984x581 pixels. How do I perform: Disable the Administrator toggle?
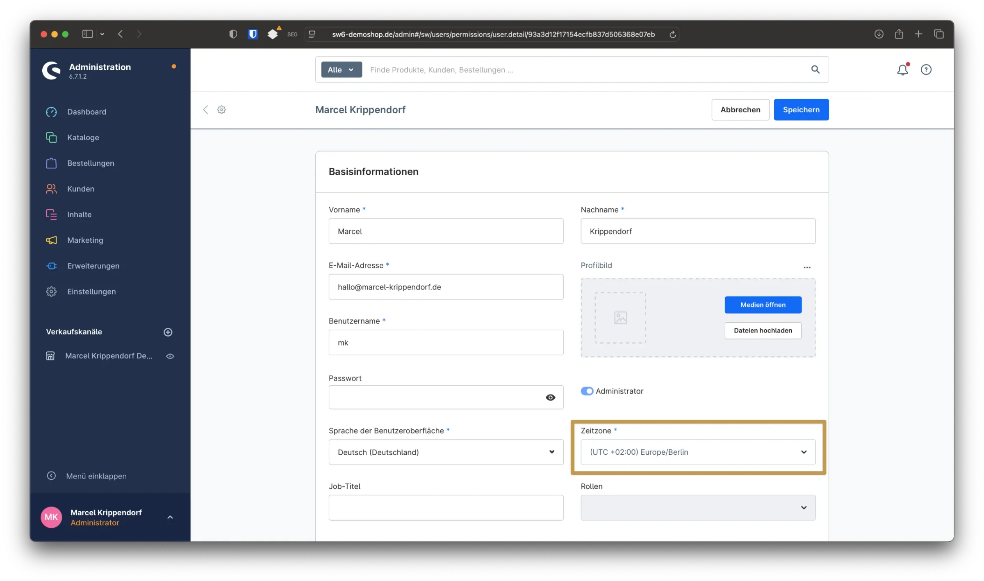coord(587,391)
